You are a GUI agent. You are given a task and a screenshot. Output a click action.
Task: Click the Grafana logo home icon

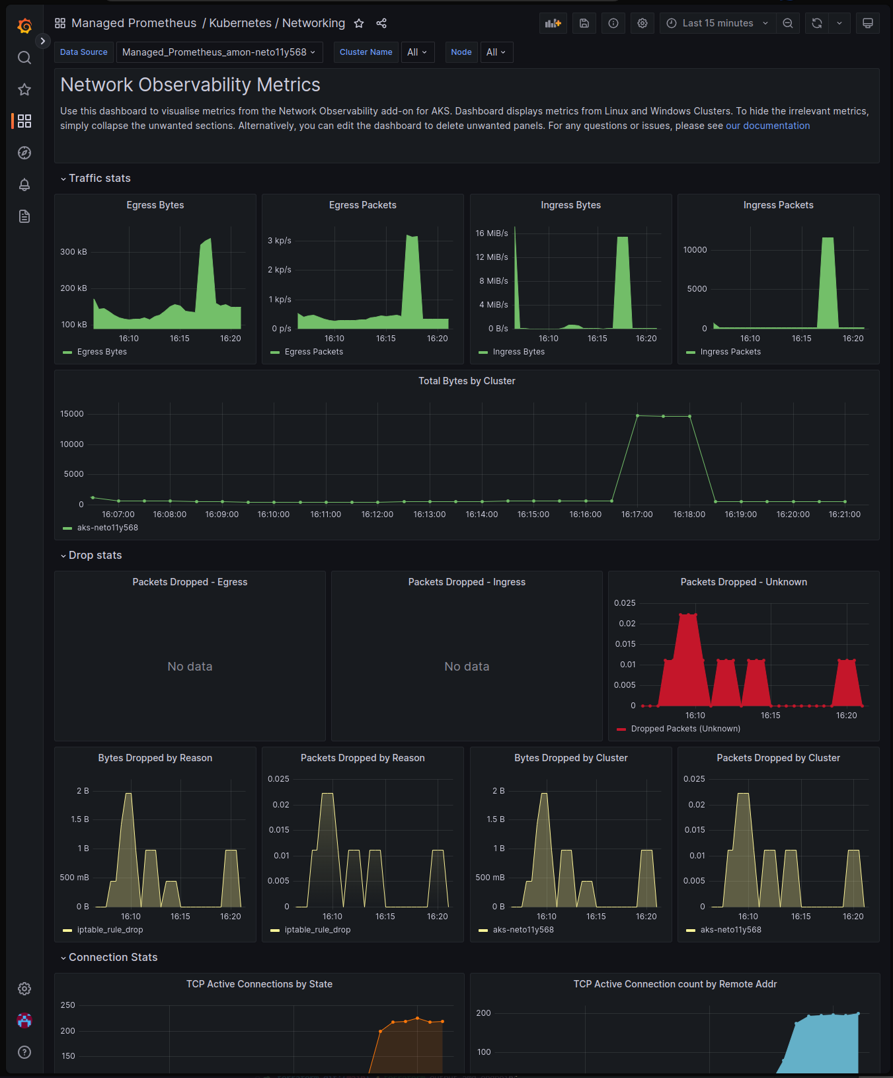24,26
